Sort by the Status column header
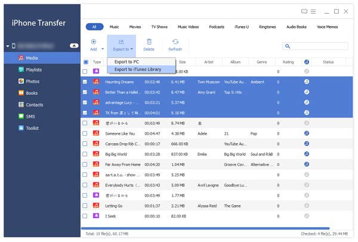This screenshot has width=358, height=242. [328, 62]
